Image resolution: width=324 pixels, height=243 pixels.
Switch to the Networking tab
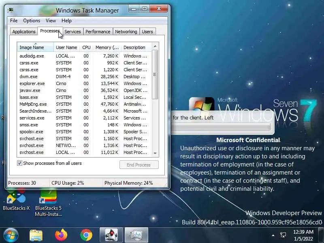[126, 32]
